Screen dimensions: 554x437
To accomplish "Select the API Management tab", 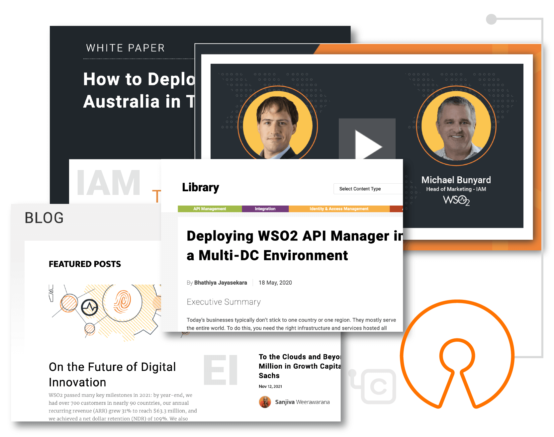I will point(210,209).
